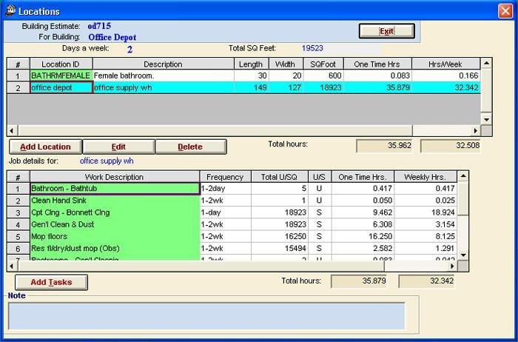Select the Bathroom - Bathtub task
518x342 pixels.
(115, 189)
